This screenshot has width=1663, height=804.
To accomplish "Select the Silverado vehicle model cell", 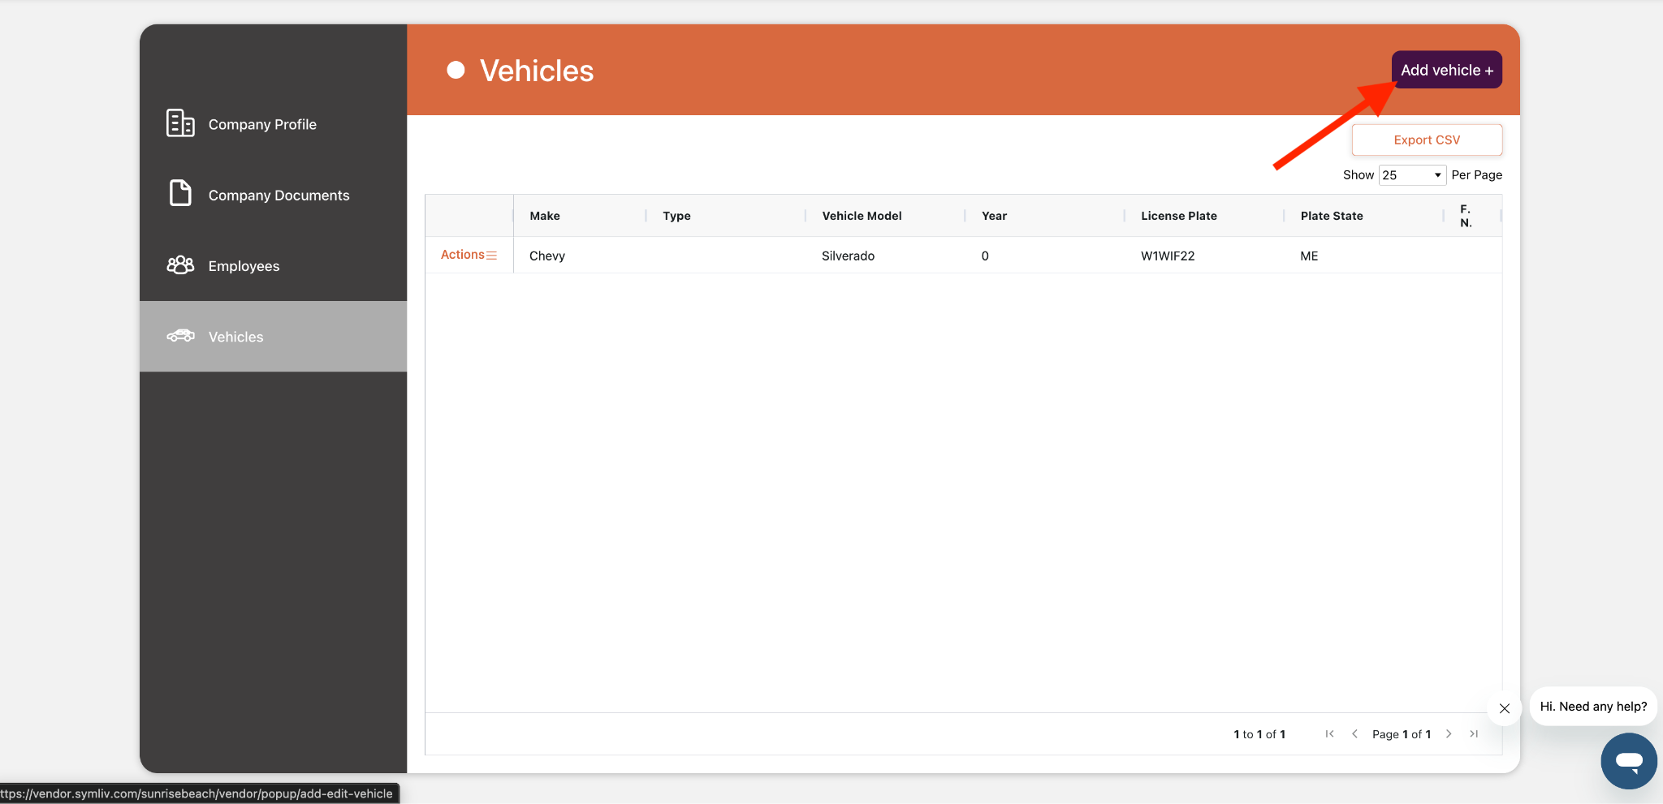I will tap(848, 256).
